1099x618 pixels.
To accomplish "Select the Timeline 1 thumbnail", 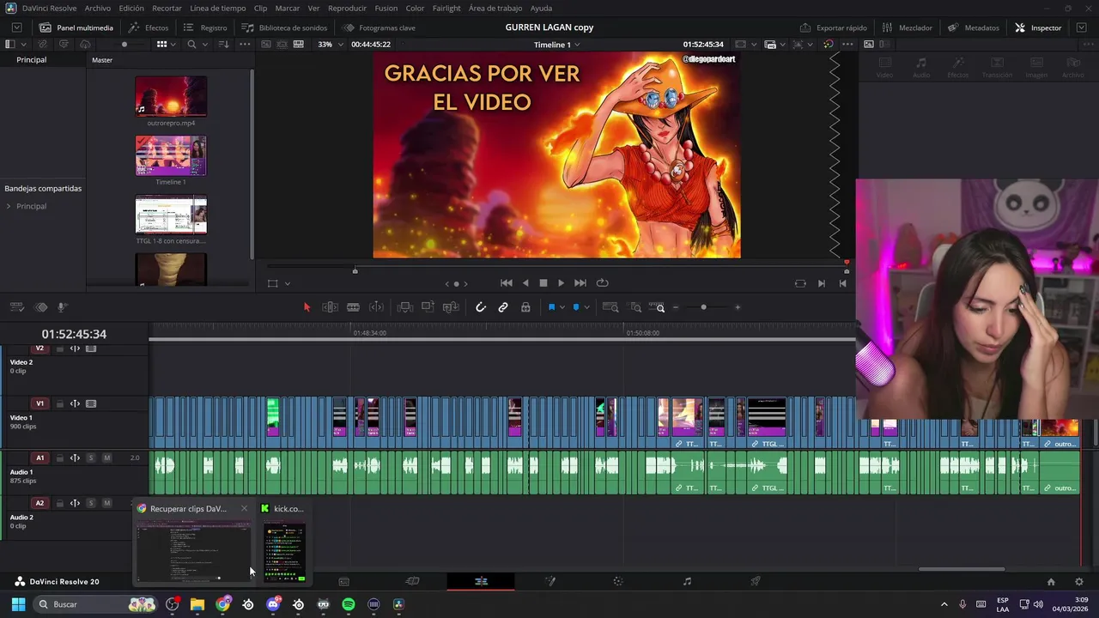I will pyautogui.click(x=171, y=155).
